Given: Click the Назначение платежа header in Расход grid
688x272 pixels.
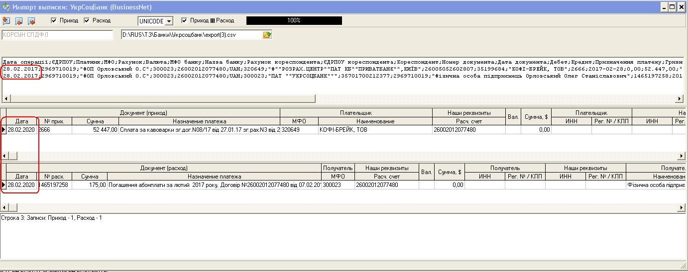Looking at the screenshot, I should (214, 177).
